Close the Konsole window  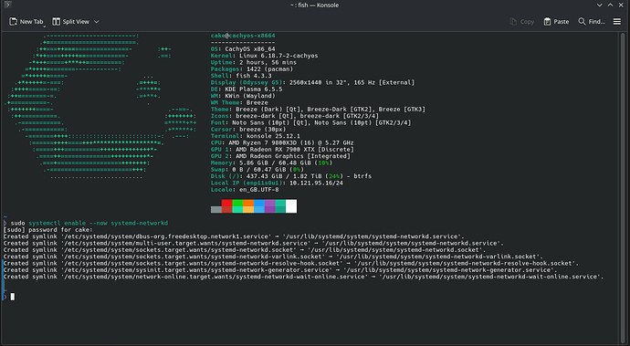621,5
